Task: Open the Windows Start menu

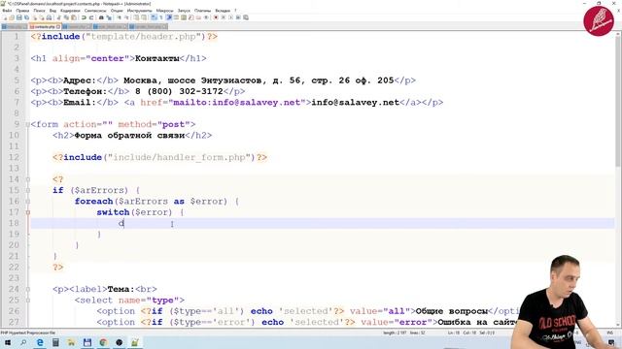Action: tap(8, 342)
